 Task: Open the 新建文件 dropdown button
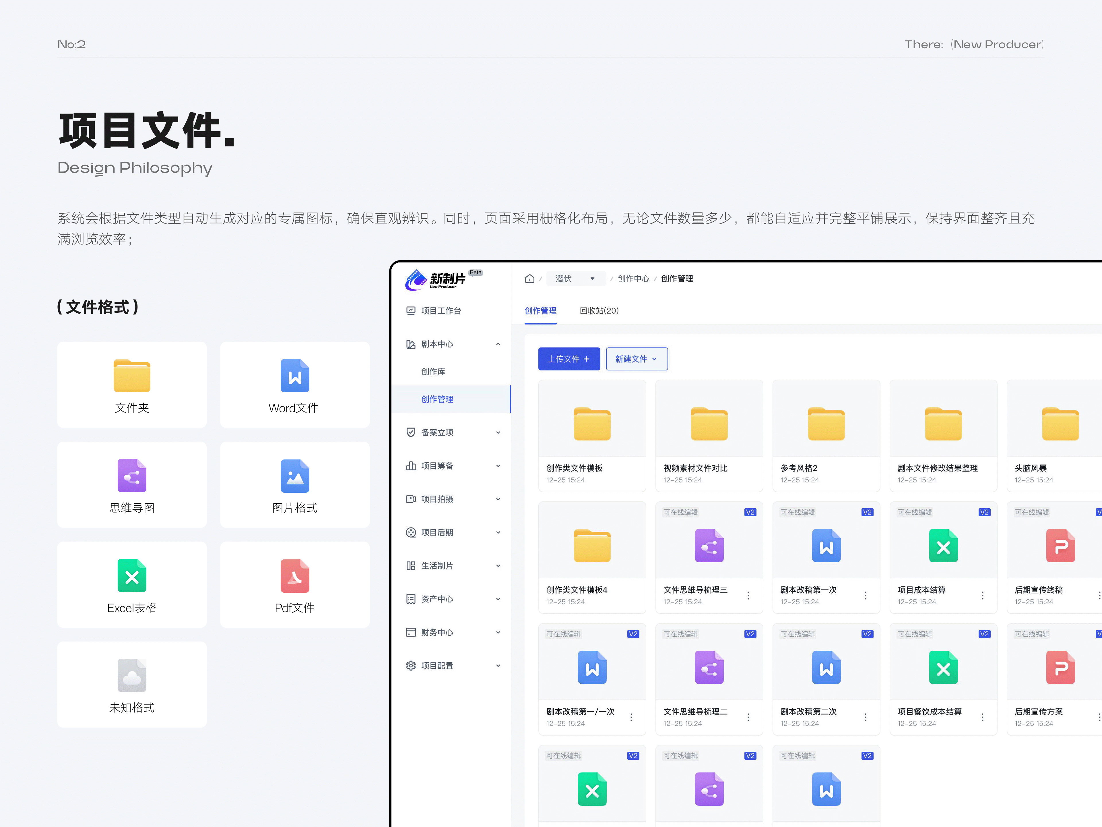637,359
